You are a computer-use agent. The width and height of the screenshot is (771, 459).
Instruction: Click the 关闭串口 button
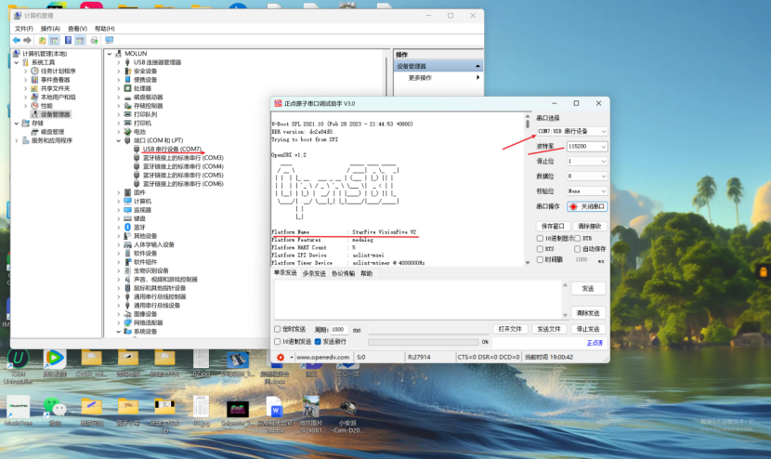[587, 206]
